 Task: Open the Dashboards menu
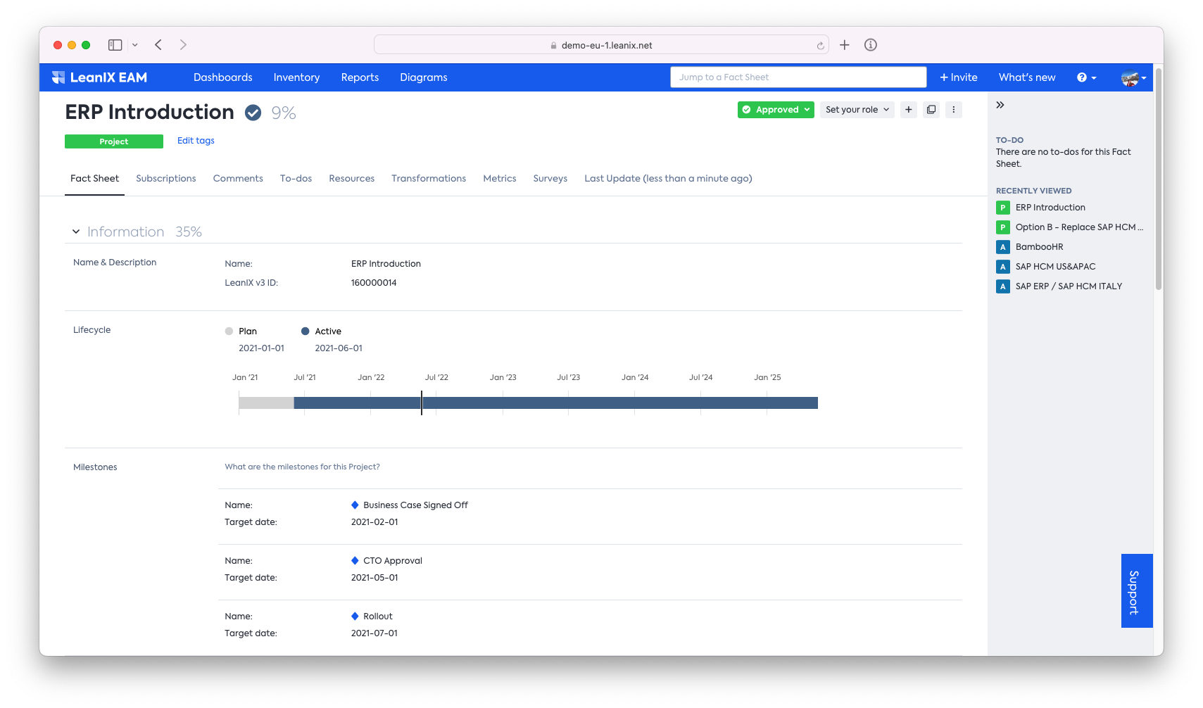point(223,77)
